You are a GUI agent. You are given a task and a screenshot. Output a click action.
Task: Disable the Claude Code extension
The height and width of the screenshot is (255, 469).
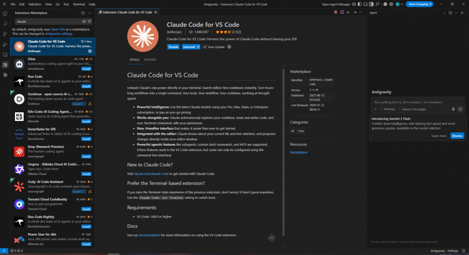click(173, 47)
